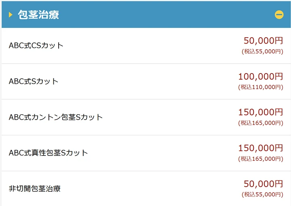Click 税込55,000円 note under 非切開包茎治療
Image resolution: width=291 pixels, height=206 pixels.
pos(262,194)
